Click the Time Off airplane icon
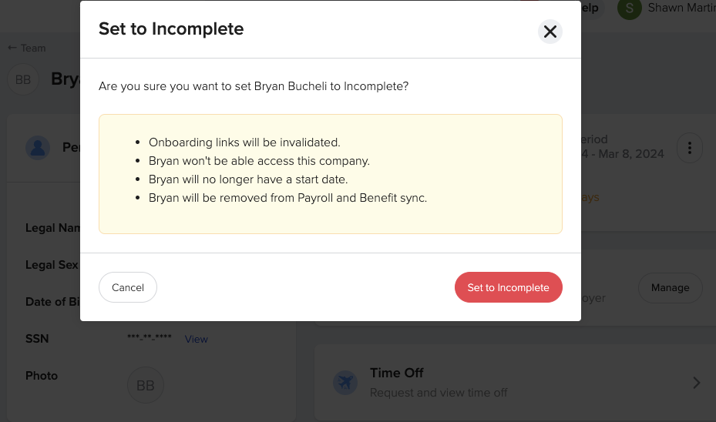 tap(345, 382)
